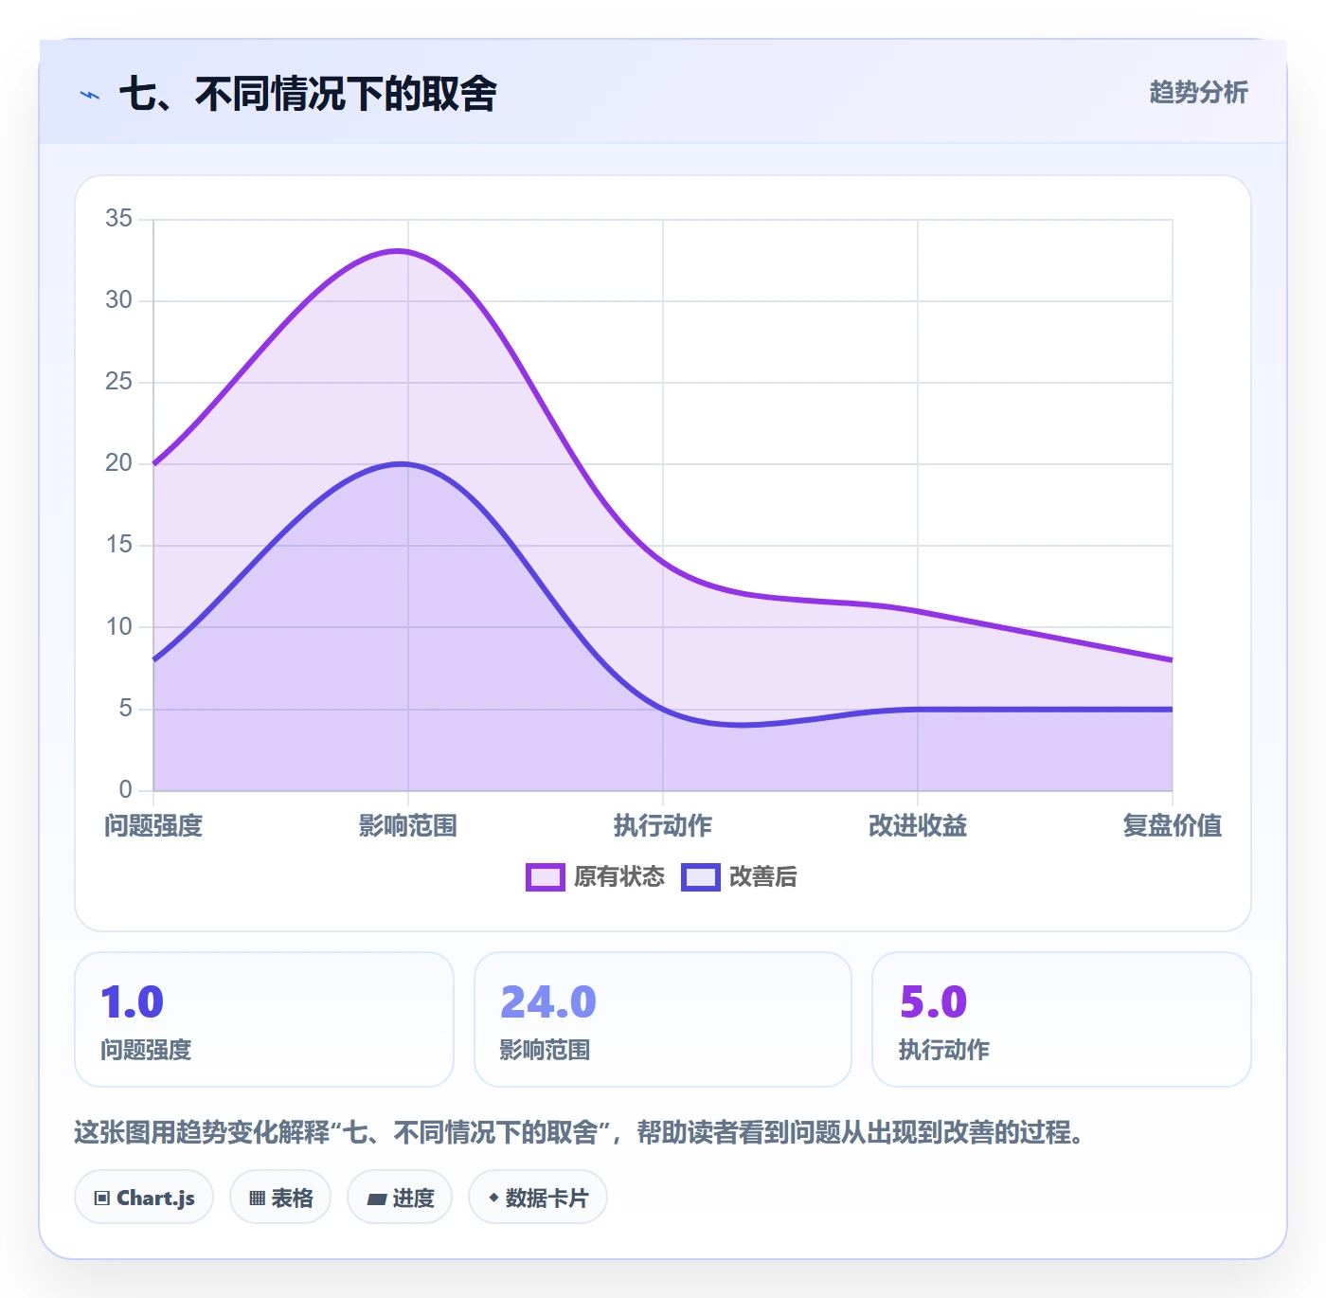Click the 问题强度 x-axis label

(153, 825)
